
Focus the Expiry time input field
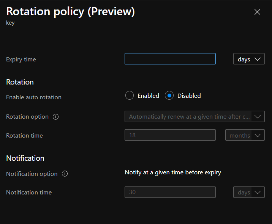coord(170,59)
